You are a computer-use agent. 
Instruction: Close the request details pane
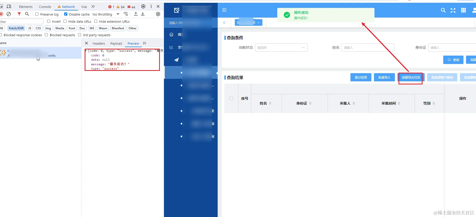pos(86,43)
